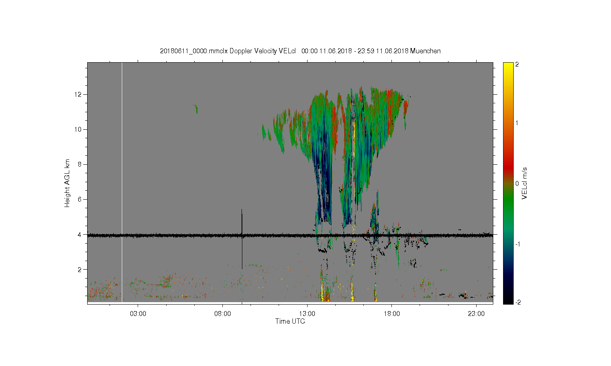Screen dimensions: 611x366
Task: Click the colorbar value -1 label
Action: coord(516,244)
